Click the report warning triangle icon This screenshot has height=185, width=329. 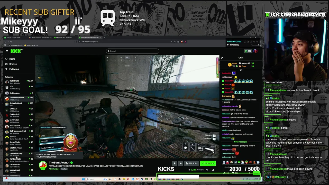click(x=213, y=170)
